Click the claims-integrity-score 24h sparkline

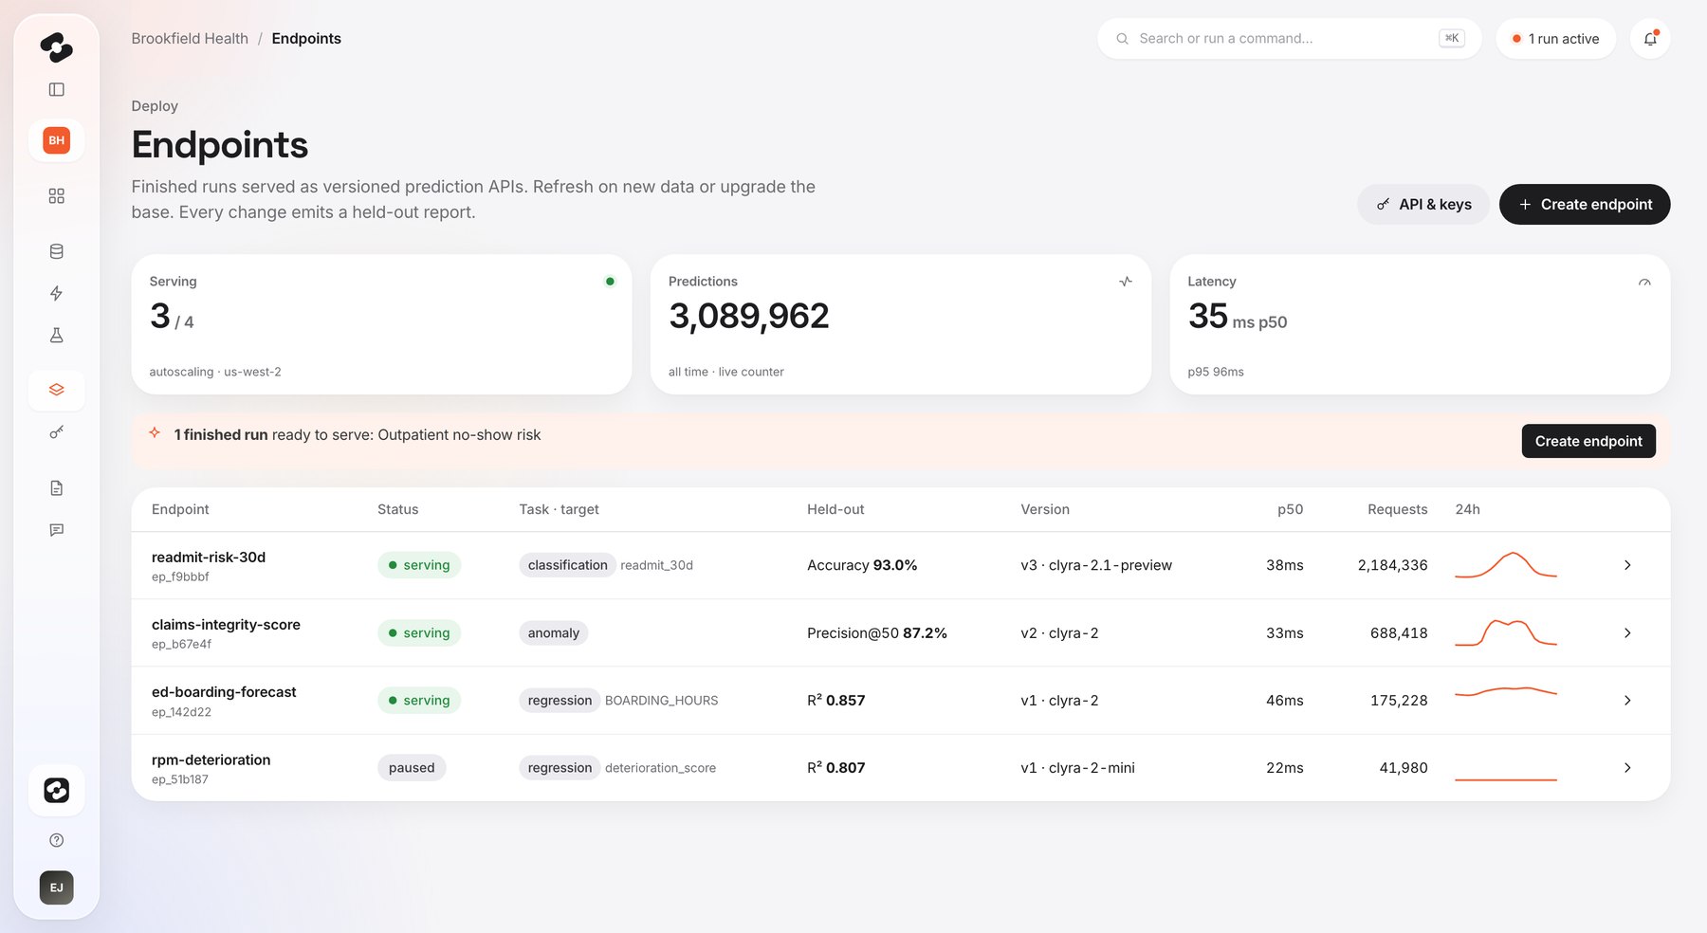pyautogui.click(x=1506, y=632)
